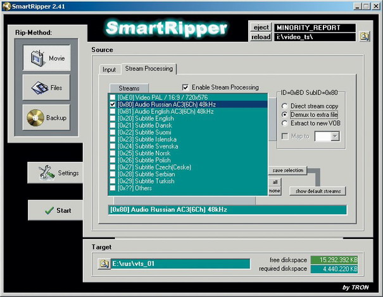Select the Movie rip method

point(46,58)
